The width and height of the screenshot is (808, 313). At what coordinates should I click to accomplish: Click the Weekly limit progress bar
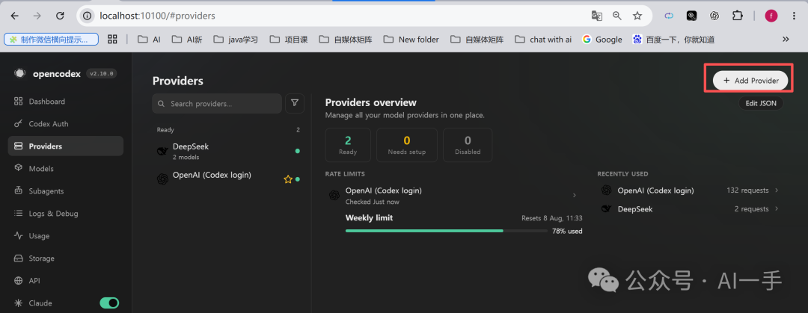click(446, 231)
